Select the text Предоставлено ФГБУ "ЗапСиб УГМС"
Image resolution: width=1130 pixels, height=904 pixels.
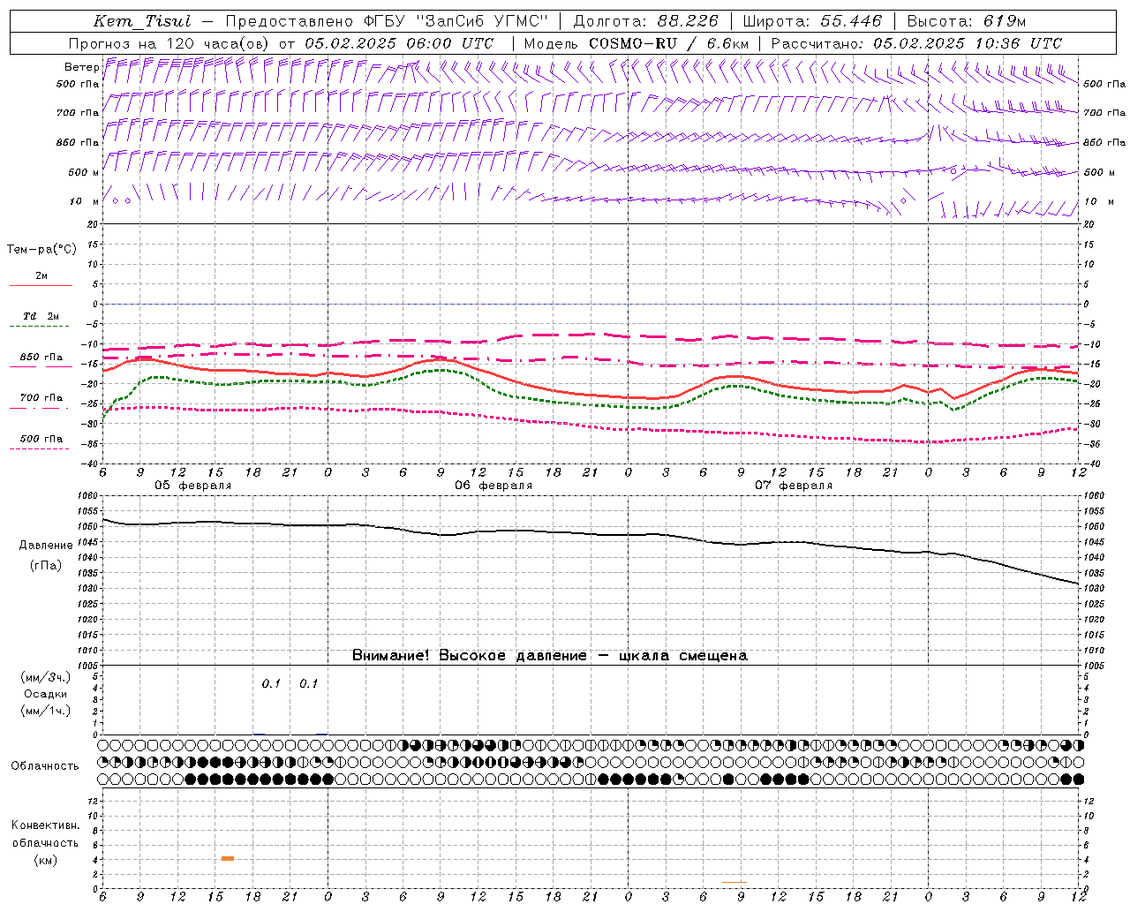tap(387, 21)
